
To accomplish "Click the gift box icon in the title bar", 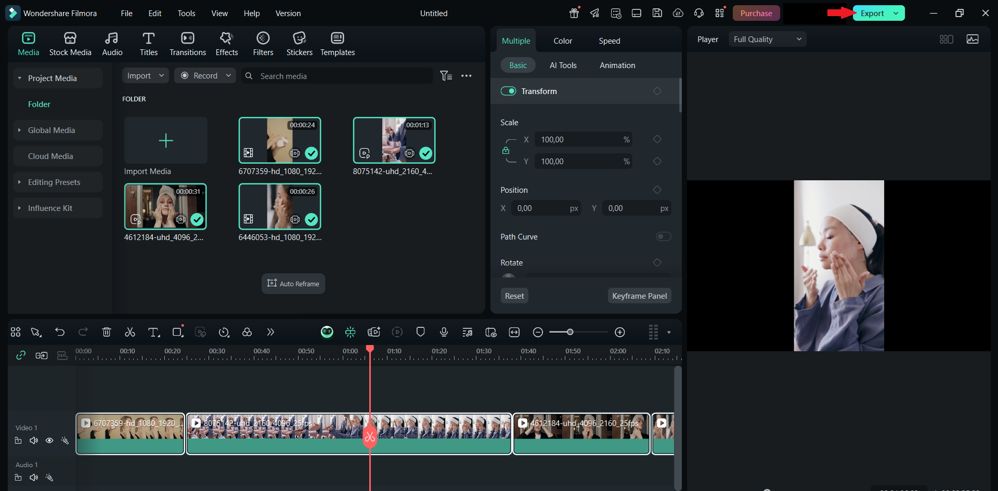I will [x=574, y=13].
